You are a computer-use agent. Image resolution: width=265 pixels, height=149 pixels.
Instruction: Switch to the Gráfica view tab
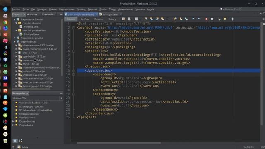(x=84, y=19)
